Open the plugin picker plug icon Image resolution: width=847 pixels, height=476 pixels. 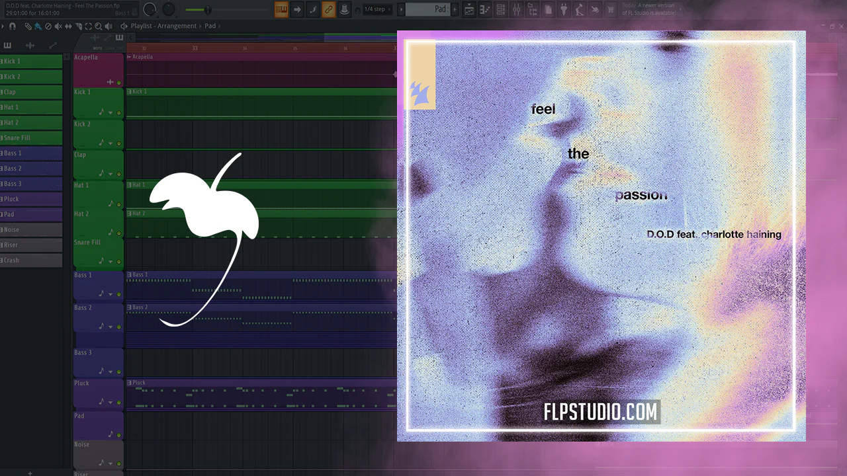(564, 9)
